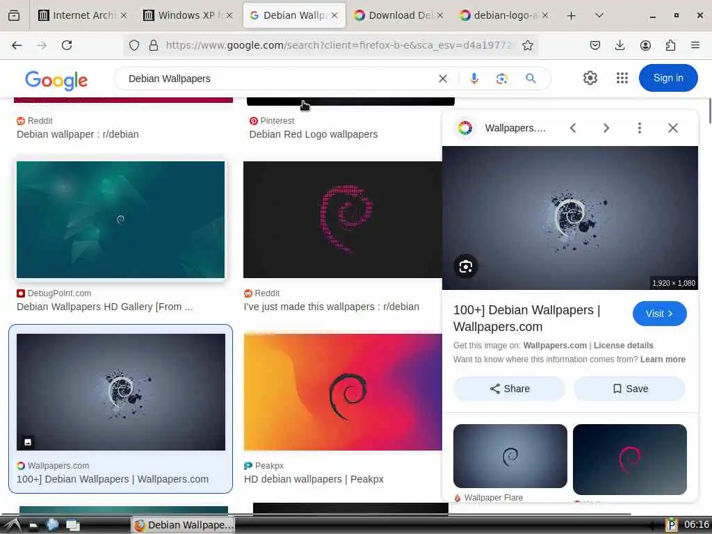Open selected Wallpapers.com grey splatter thumbnail

pos(121,392)
